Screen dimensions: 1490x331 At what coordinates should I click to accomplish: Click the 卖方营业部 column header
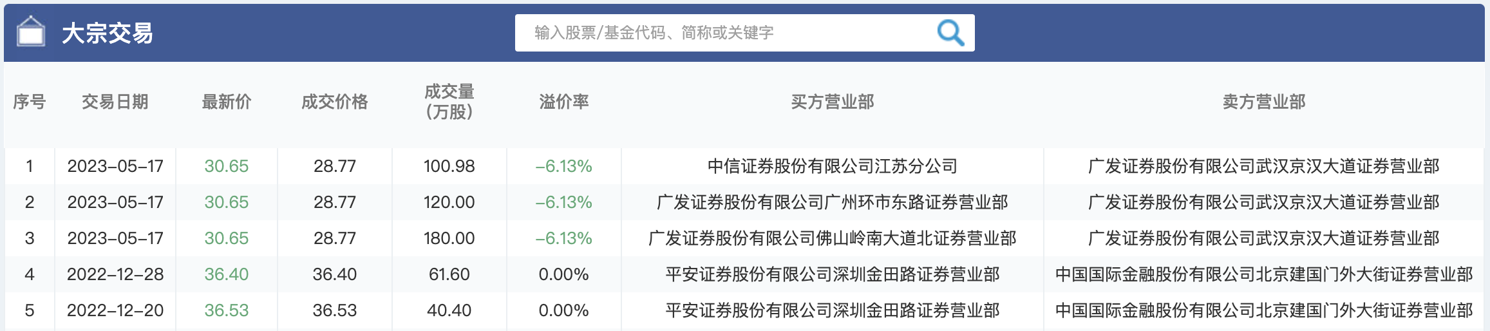[x=1263, y=102]
